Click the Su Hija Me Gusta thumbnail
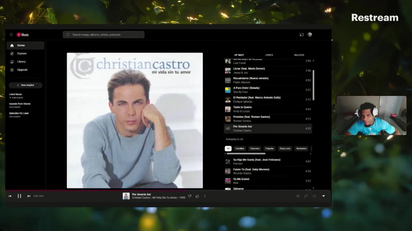Viewport: 412px width, 231px height. click(x=228, y=161)
